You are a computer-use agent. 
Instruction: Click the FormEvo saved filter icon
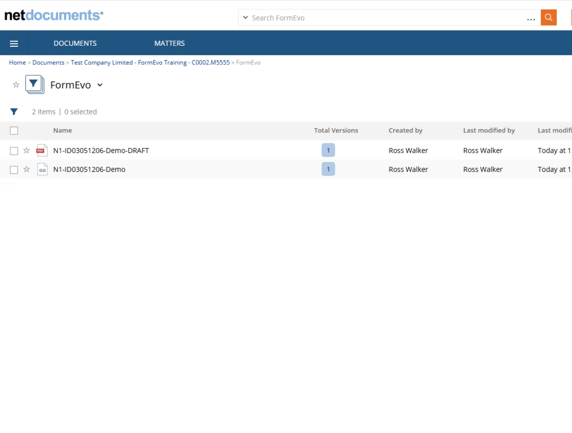[x=35, y=84]
